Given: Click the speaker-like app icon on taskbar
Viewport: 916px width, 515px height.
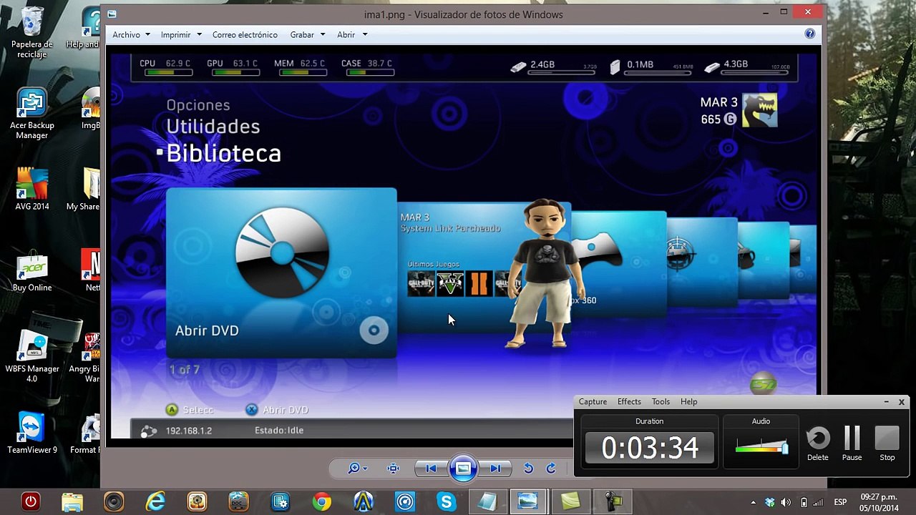Looking at the screenshot, I should click(x=114, y=502).
